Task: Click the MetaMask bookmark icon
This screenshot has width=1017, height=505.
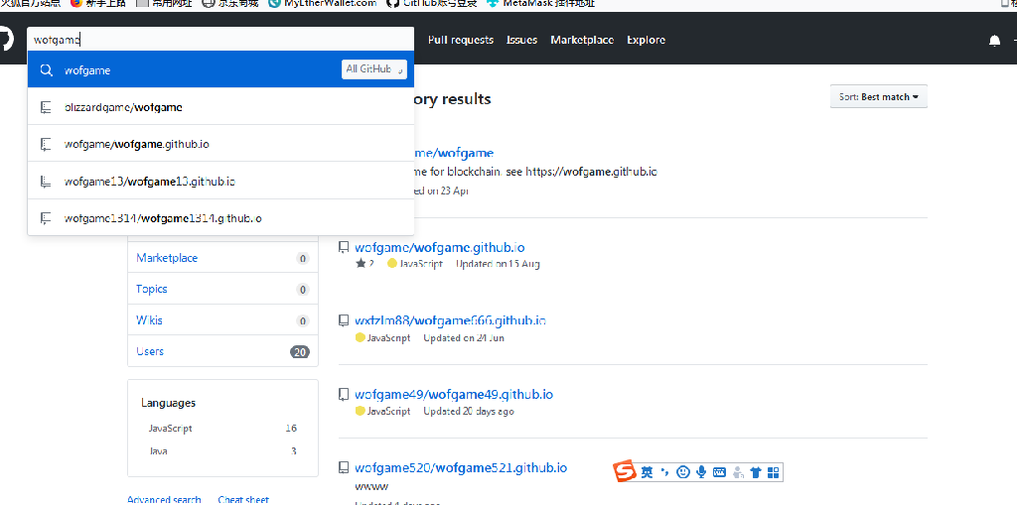Action: point(493,3)
